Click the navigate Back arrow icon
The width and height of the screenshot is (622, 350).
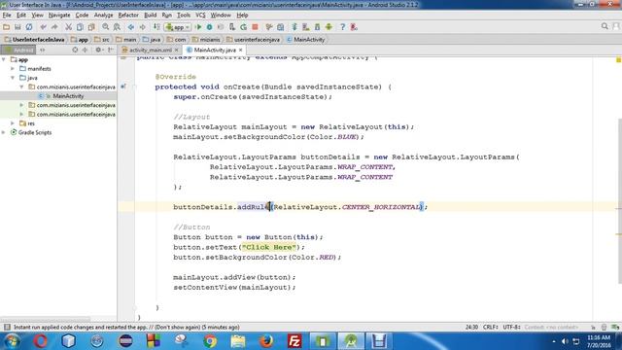(x=131, y=27)
